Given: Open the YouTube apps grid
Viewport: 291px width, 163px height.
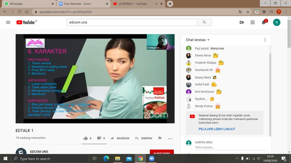Looking at the screenshot, I should tap(253, 22).
